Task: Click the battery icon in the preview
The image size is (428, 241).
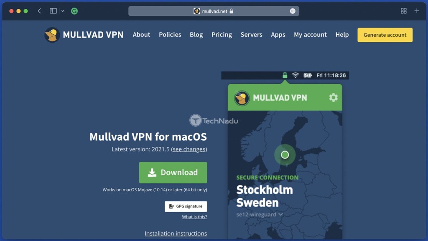Action: tap(308, 75)
